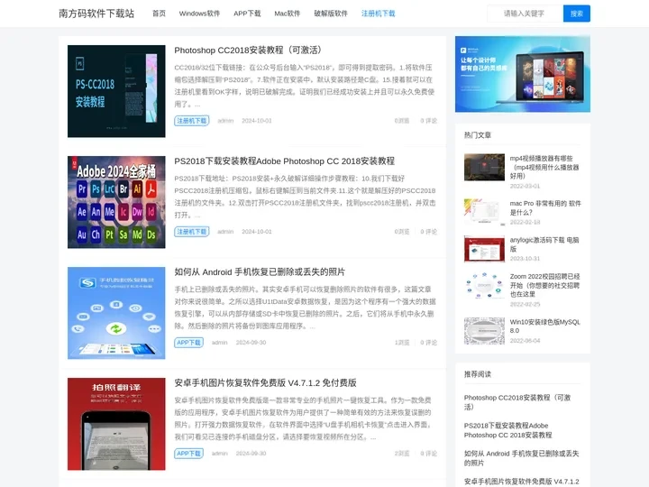Image resolution: width=649 pixels, height=487 pixels.
Task: Open Win10安装绿色版MySQL 8.0 article
Action: click(x=544, y=326)
